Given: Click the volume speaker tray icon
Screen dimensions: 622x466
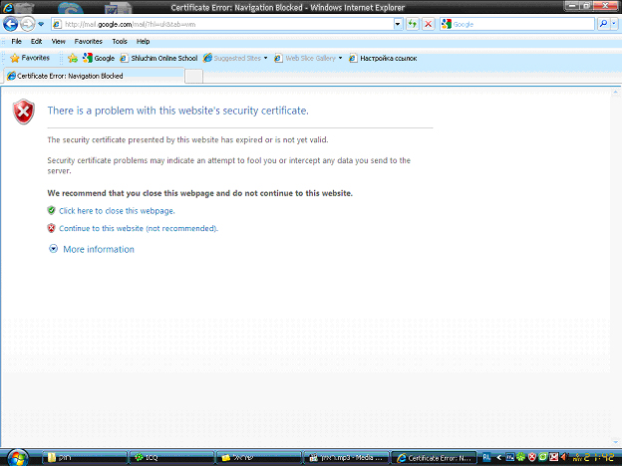Looking at the screenshot, I should coord(564,458).
